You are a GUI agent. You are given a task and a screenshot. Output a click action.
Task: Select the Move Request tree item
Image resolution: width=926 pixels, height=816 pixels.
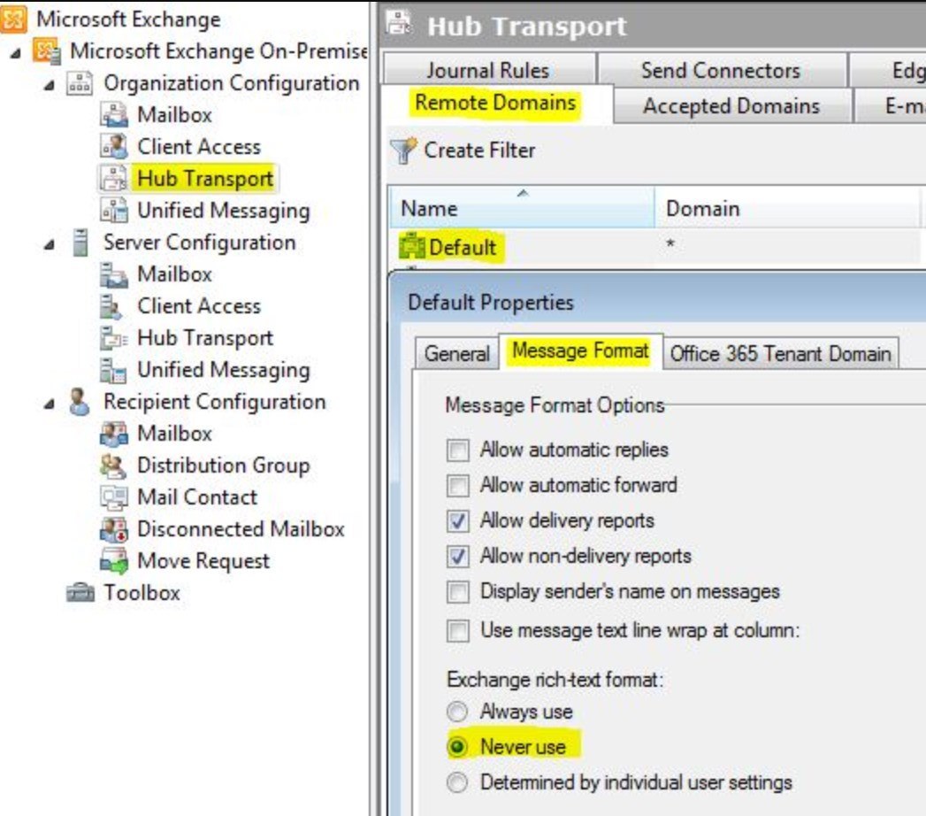(203, 561)
